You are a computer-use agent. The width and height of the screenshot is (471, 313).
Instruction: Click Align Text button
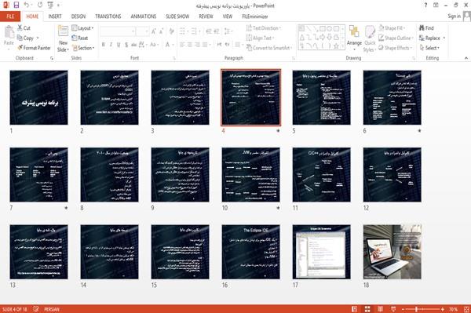tap(260, 38)
